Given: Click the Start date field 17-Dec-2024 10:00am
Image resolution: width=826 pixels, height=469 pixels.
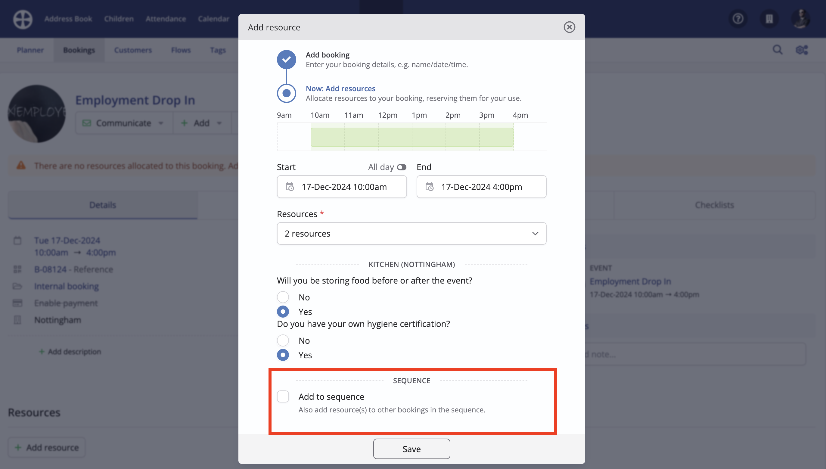Looking at the screenshot, I should [x=342, y=187].
